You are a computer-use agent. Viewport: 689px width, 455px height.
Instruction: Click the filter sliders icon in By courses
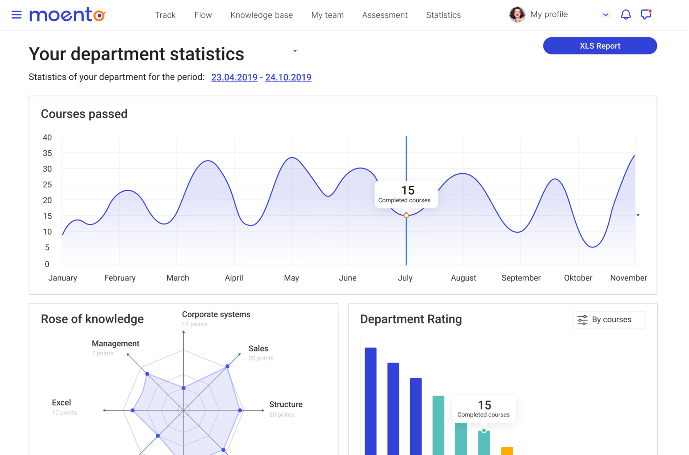(582, 320)
